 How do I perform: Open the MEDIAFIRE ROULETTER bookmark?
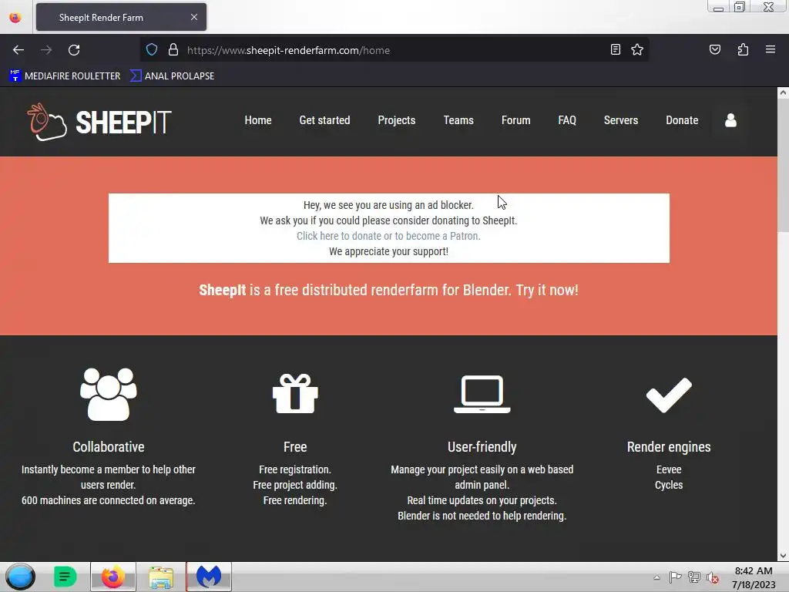click(65, 76)
